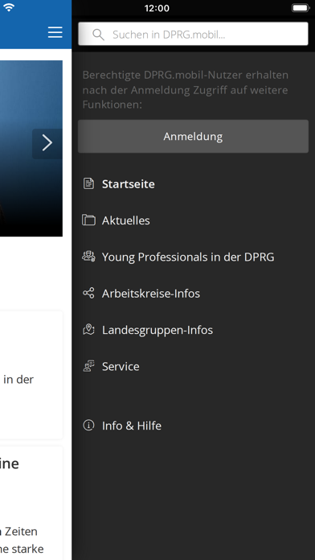Screen dimensions: 315x560
Task: Click the Service support icon
Action: tap(88, 366)
